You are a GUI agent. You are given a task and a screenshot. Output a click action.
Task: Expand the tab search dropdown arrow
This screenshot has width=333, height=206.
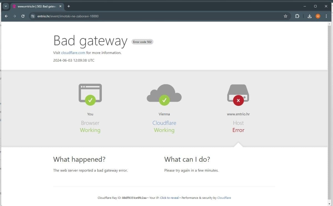coord(6,6)
